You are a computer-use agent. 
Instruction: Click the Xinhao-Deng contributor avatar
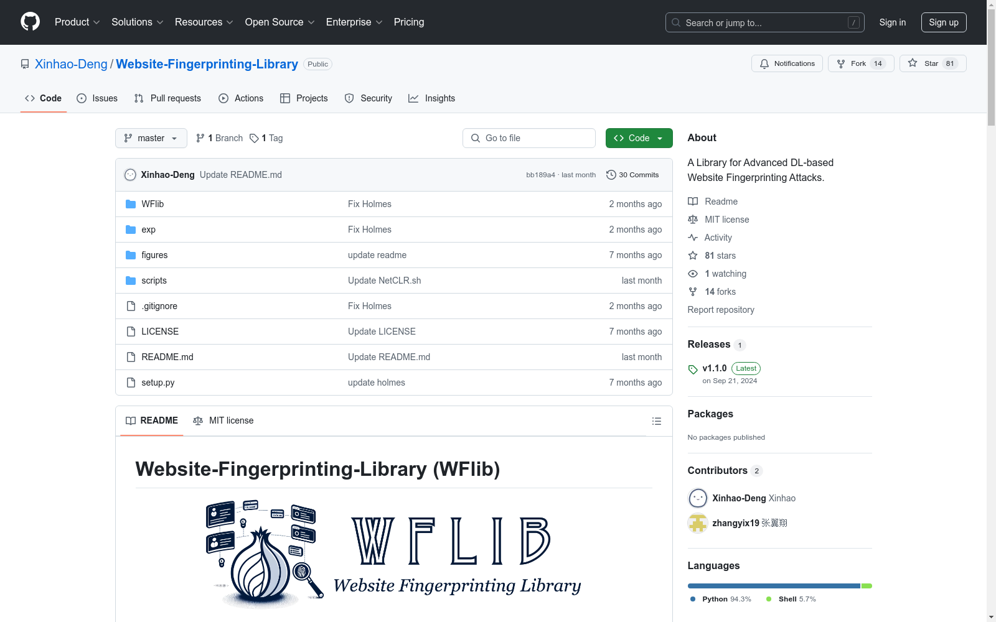click(x=698, y=498)
